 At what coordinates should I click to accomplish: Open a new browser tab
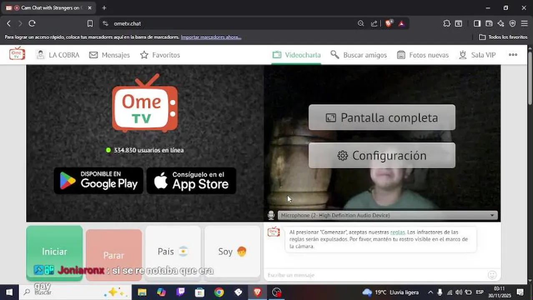[x=104, y=8]
